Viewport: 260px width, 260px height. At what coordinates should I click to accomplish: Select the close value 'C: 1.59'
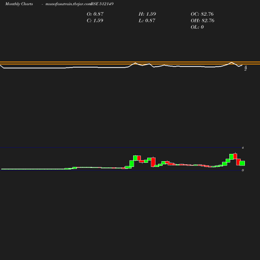pos(95,21)
